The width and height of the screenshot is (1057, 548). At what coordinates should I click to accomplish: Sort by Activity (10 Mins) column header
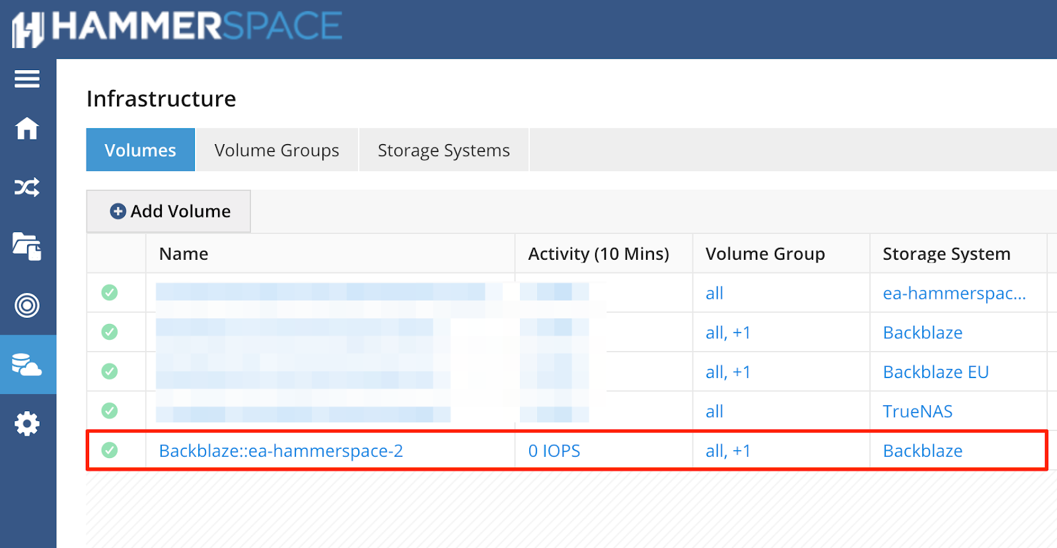pyautogui.click(x=604, y=254)
